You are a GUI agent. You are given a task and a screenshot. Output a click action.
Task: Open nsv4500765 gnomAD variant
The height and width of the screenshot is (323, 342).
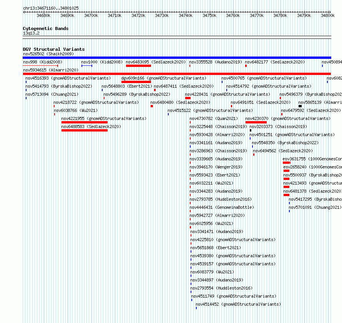264,78
